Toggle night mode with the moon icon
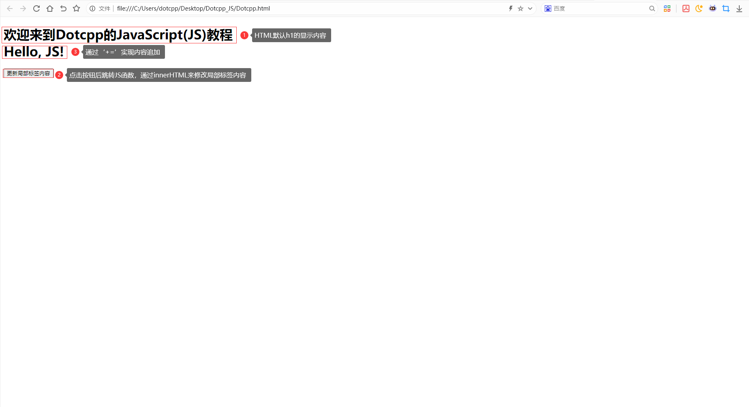This screenshot has height=407, width=749. (x=699, y=8)
